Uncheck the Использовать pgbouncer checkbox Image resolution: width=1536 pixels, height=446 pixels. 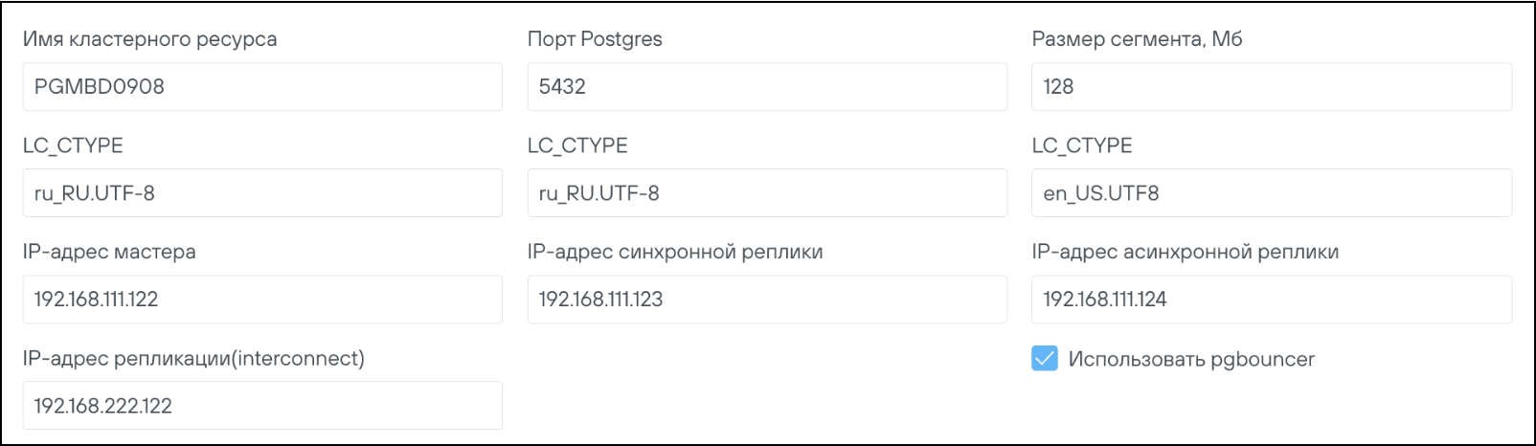pos(1045,359)
